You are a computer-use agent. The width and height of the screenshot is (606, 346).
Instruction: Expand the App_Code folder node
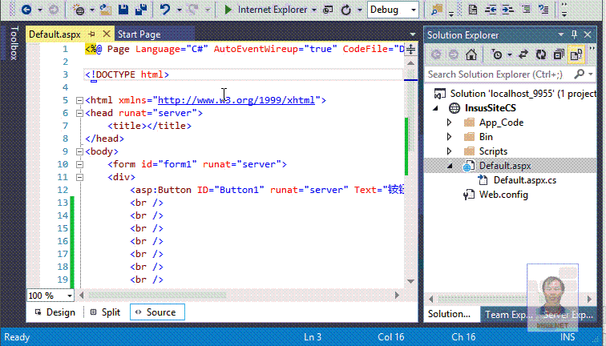450,123
